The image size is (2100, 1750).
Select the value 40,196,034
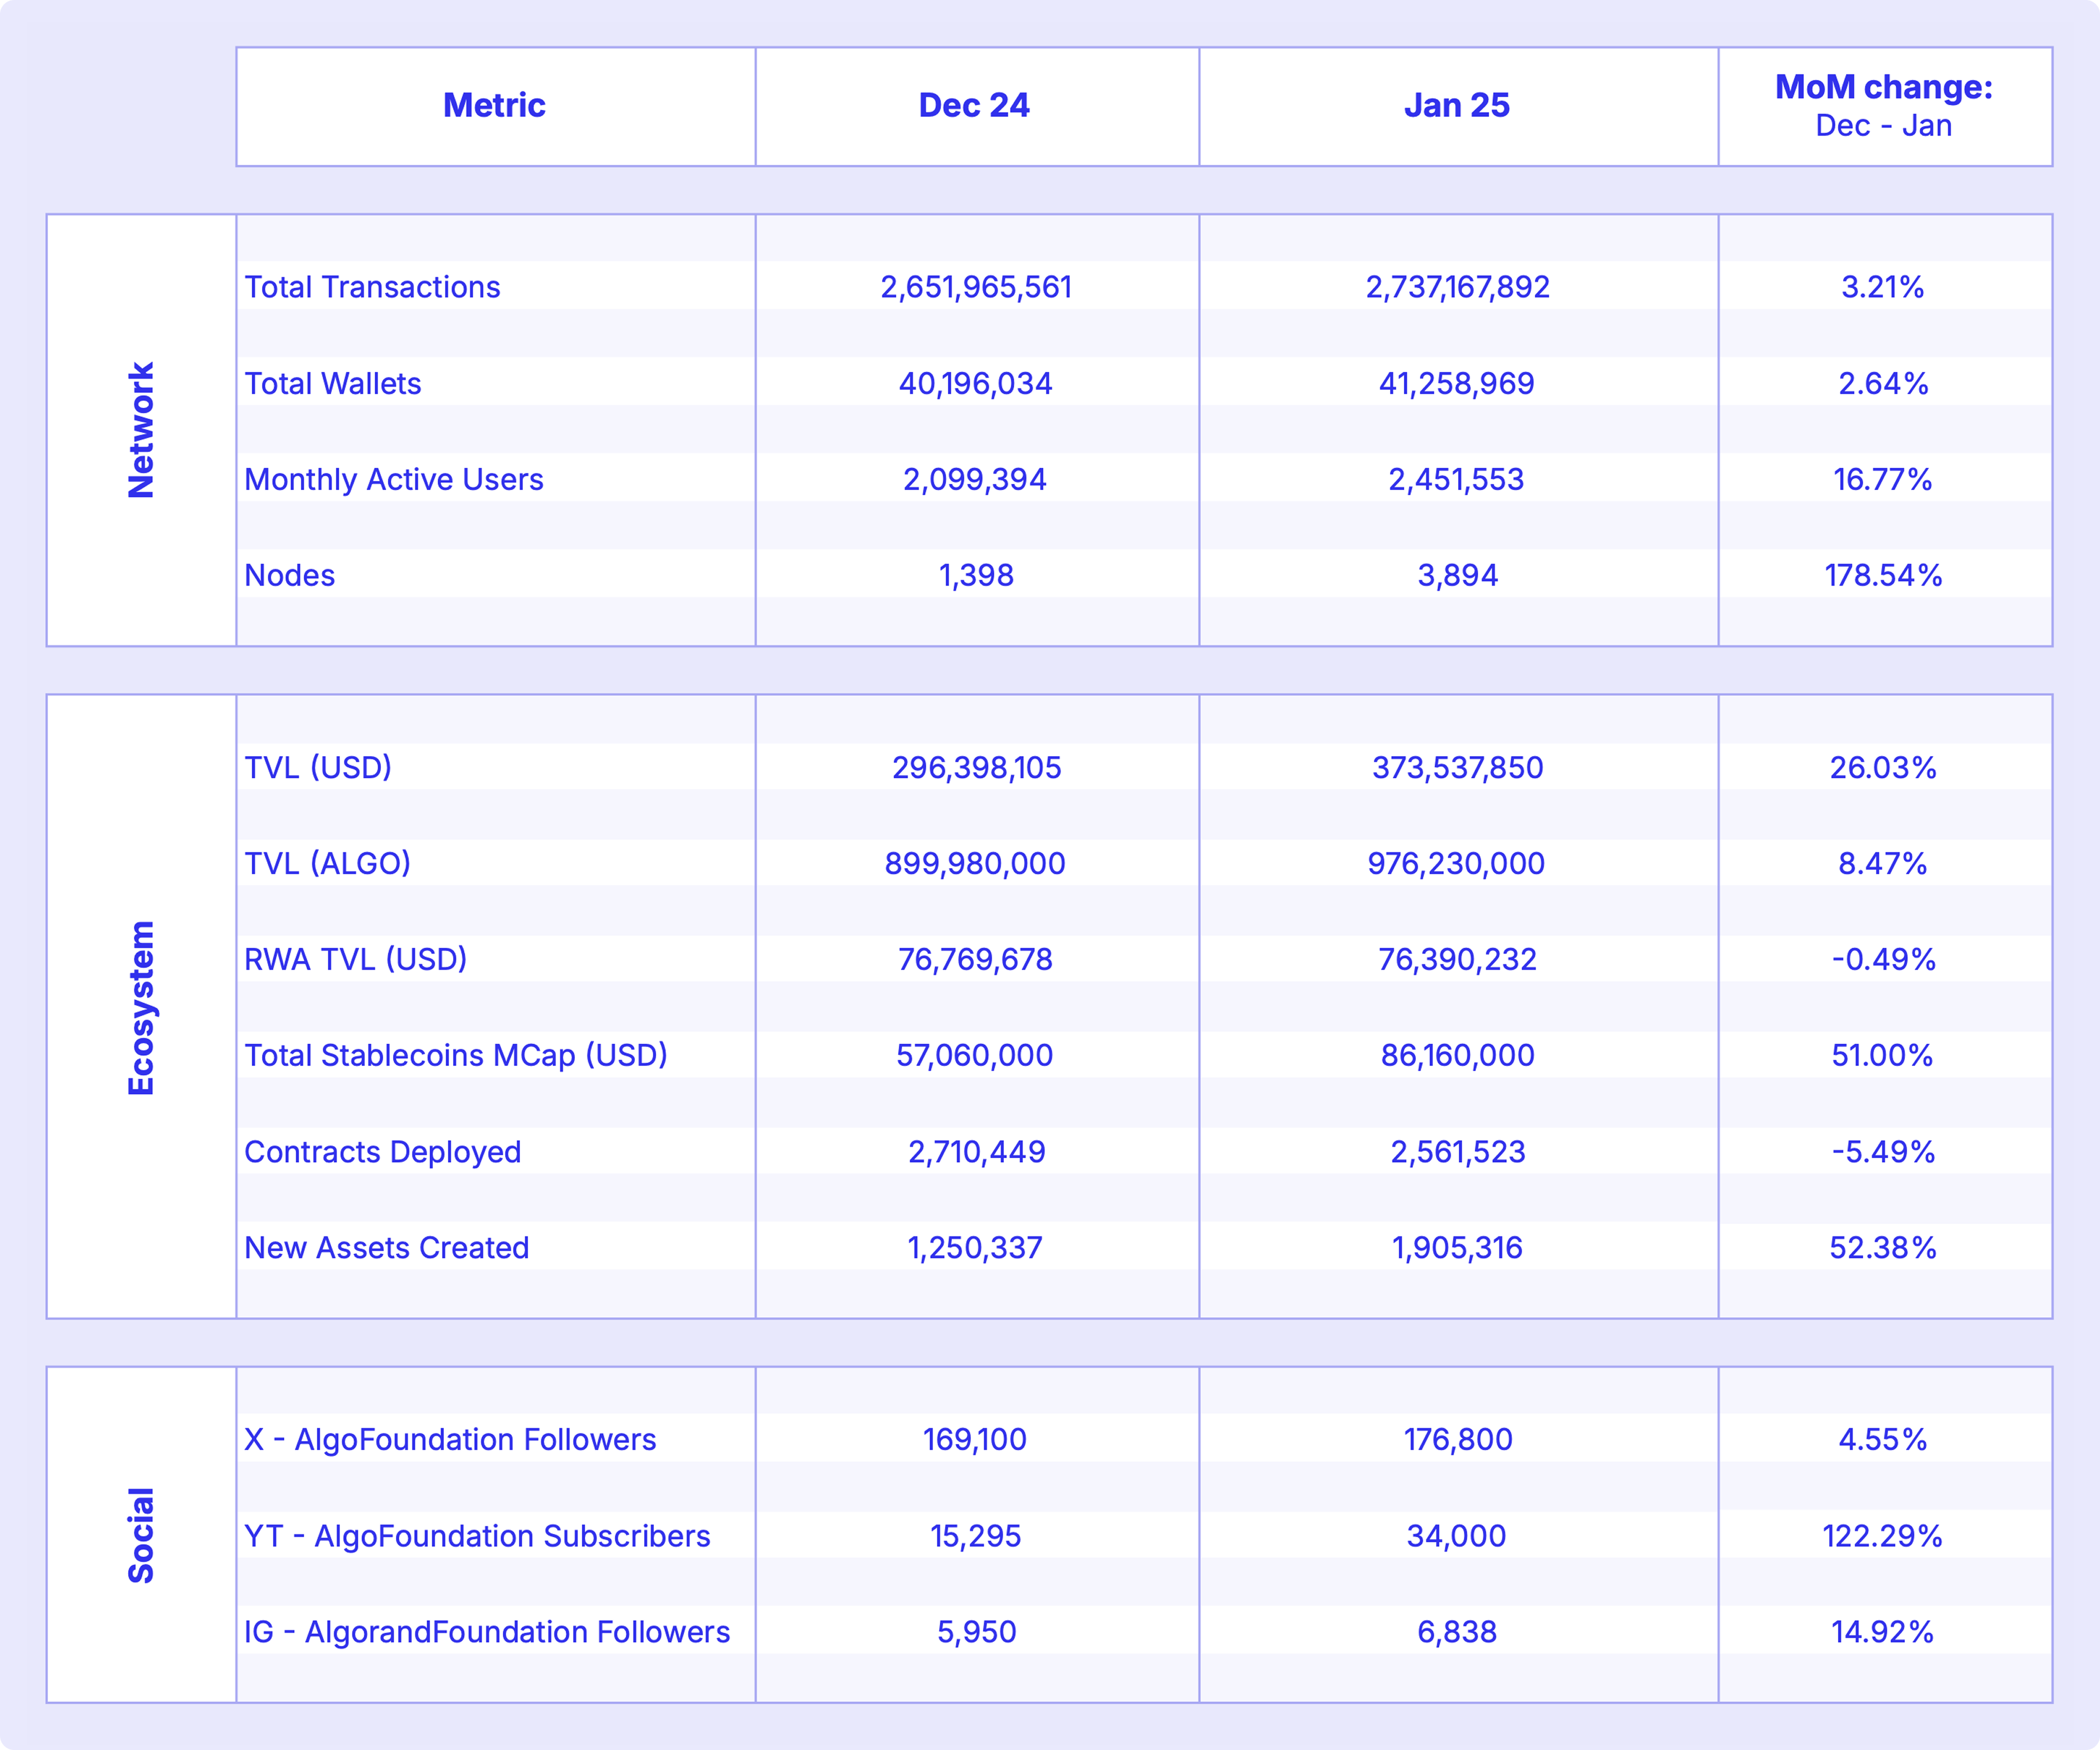[976, 383]
